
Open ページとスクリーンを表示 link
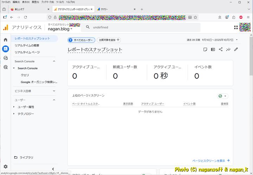[211, 161]
